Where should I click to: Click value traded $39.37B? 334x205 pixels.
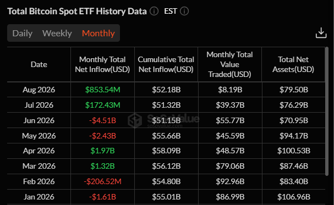[x=230, y=105]
